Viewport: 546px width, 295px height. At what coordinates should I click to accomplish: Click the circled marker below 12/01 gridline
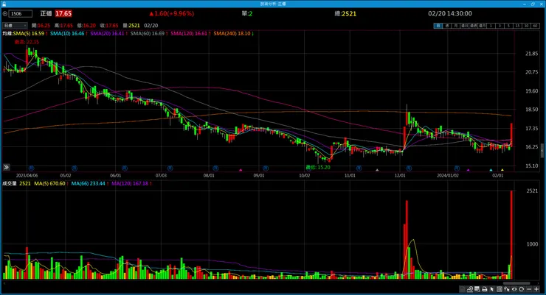(x=409, y=168)
